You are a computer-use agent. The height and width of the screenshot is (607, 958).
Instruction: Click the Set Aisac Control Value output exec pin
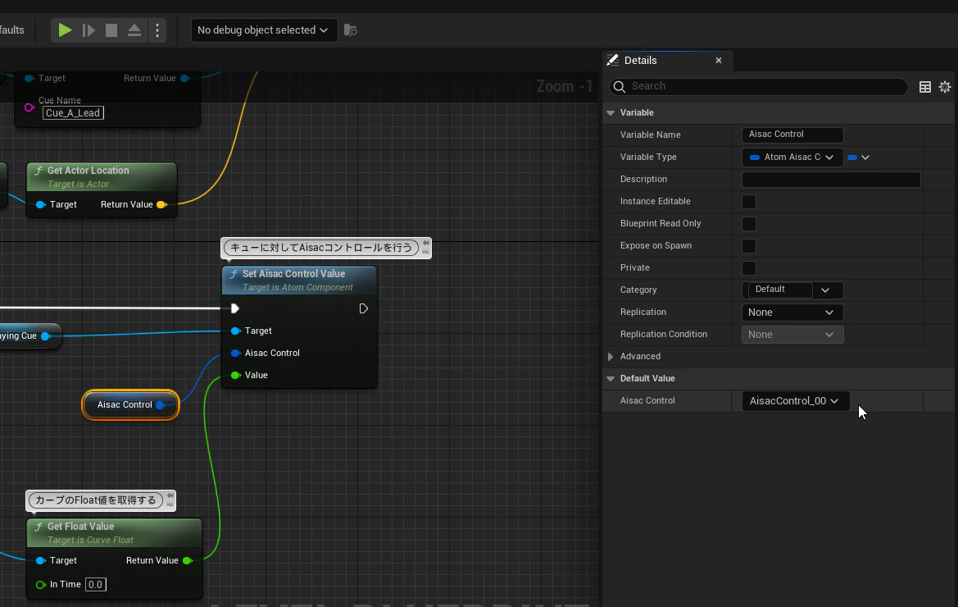coord(364,308)
